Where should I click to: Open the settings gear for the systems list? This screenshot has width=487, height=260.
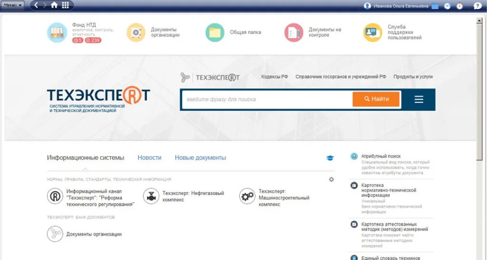(x=331, y=179)
